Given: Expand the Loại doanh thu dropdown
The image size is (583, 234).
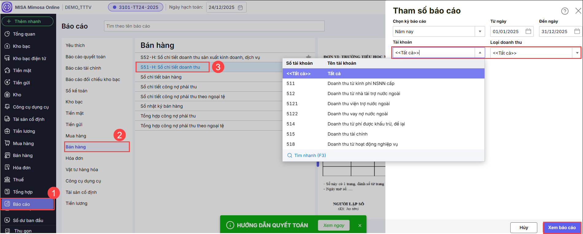Looking at the screenshot, I should pyautogui.click(x=577, y=53).
